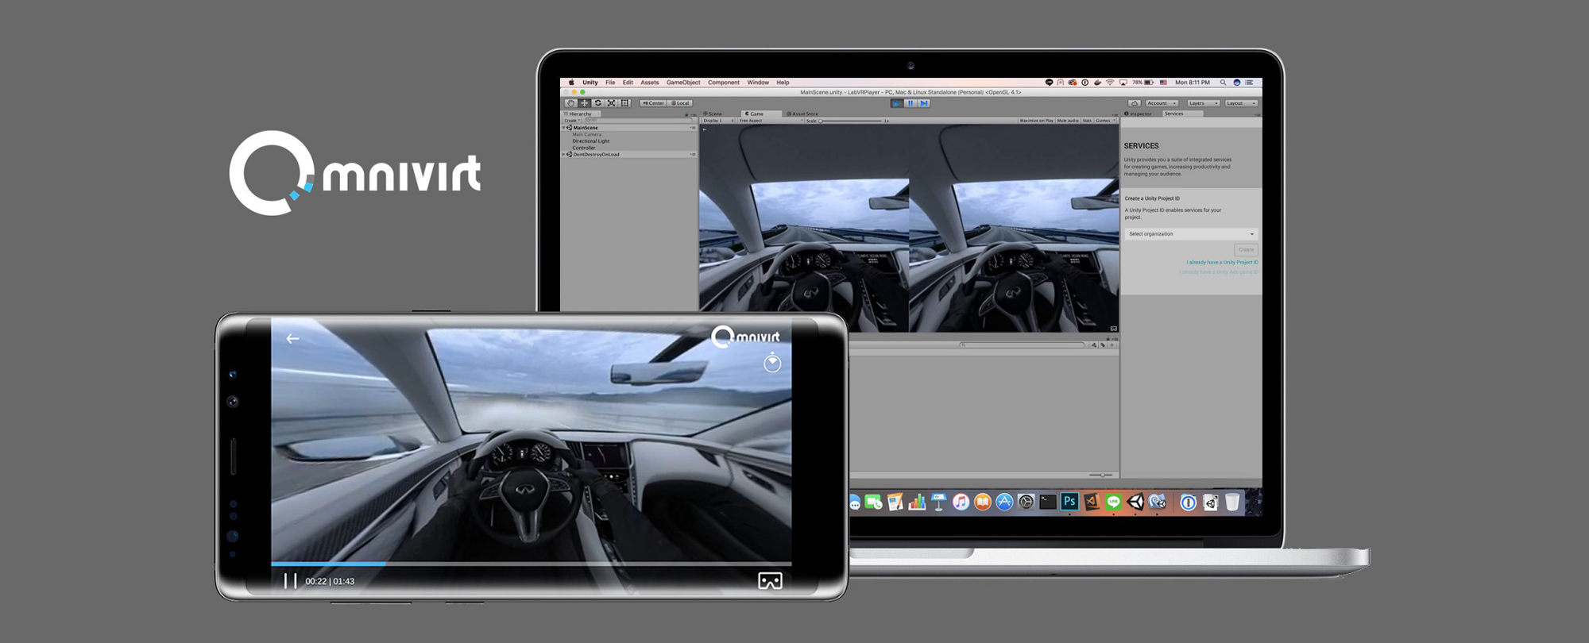Open System Preferences from the dock
The width and height of the screenshot is (1589, 643).
[x=1026, y=502]
